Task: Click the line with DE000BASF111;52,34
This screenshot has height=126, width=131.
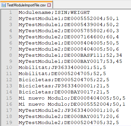Action: 70,55
